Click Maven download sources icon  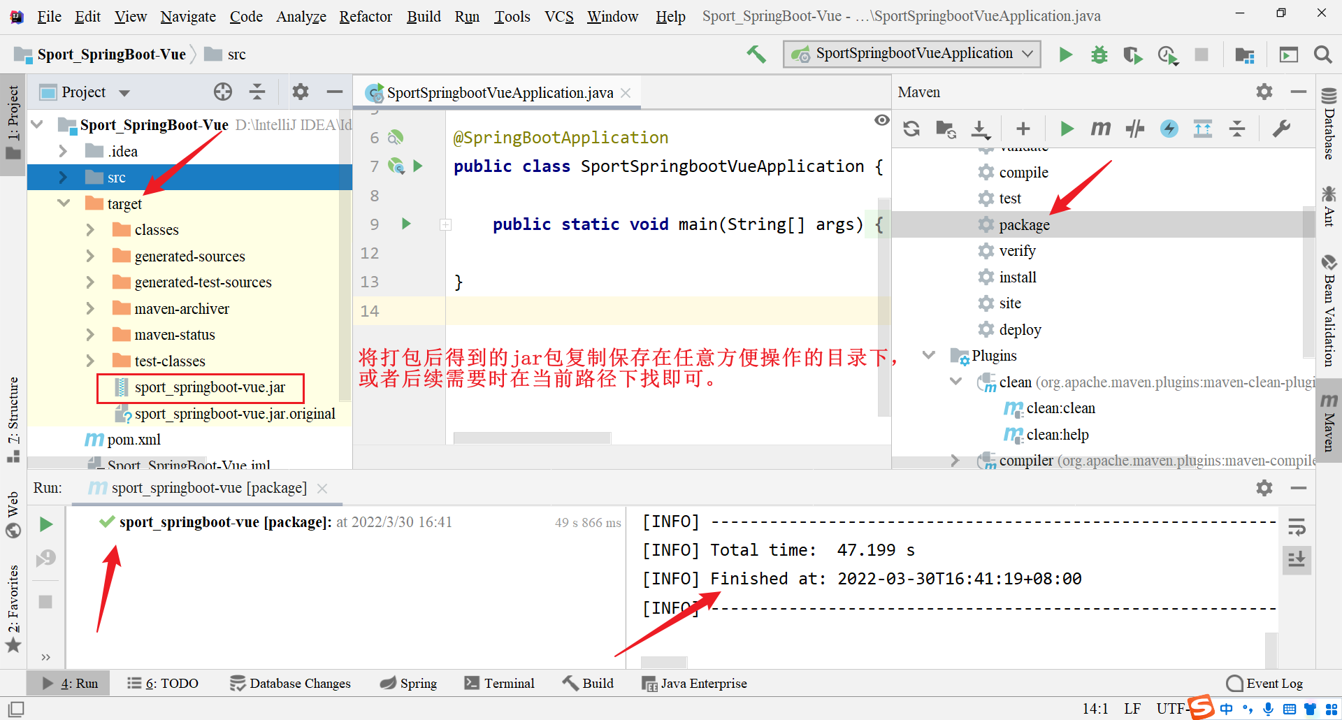(x=981, y=129)
